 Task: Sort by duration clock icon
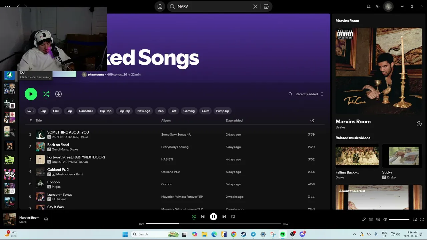(312, 120)
